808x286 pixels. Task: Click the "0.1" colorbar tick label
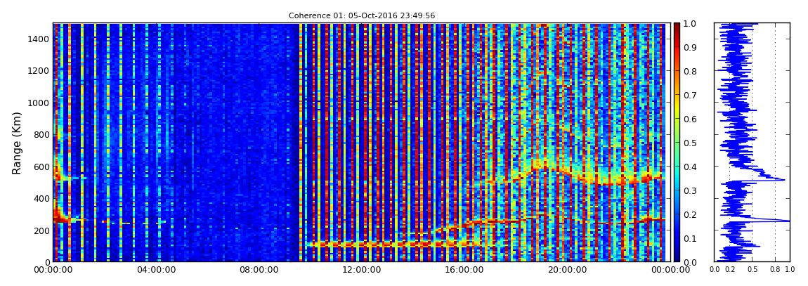(x=691, y=238)
